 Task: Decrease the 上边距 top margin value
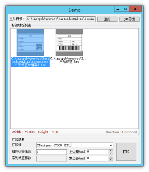coord(111,153)
